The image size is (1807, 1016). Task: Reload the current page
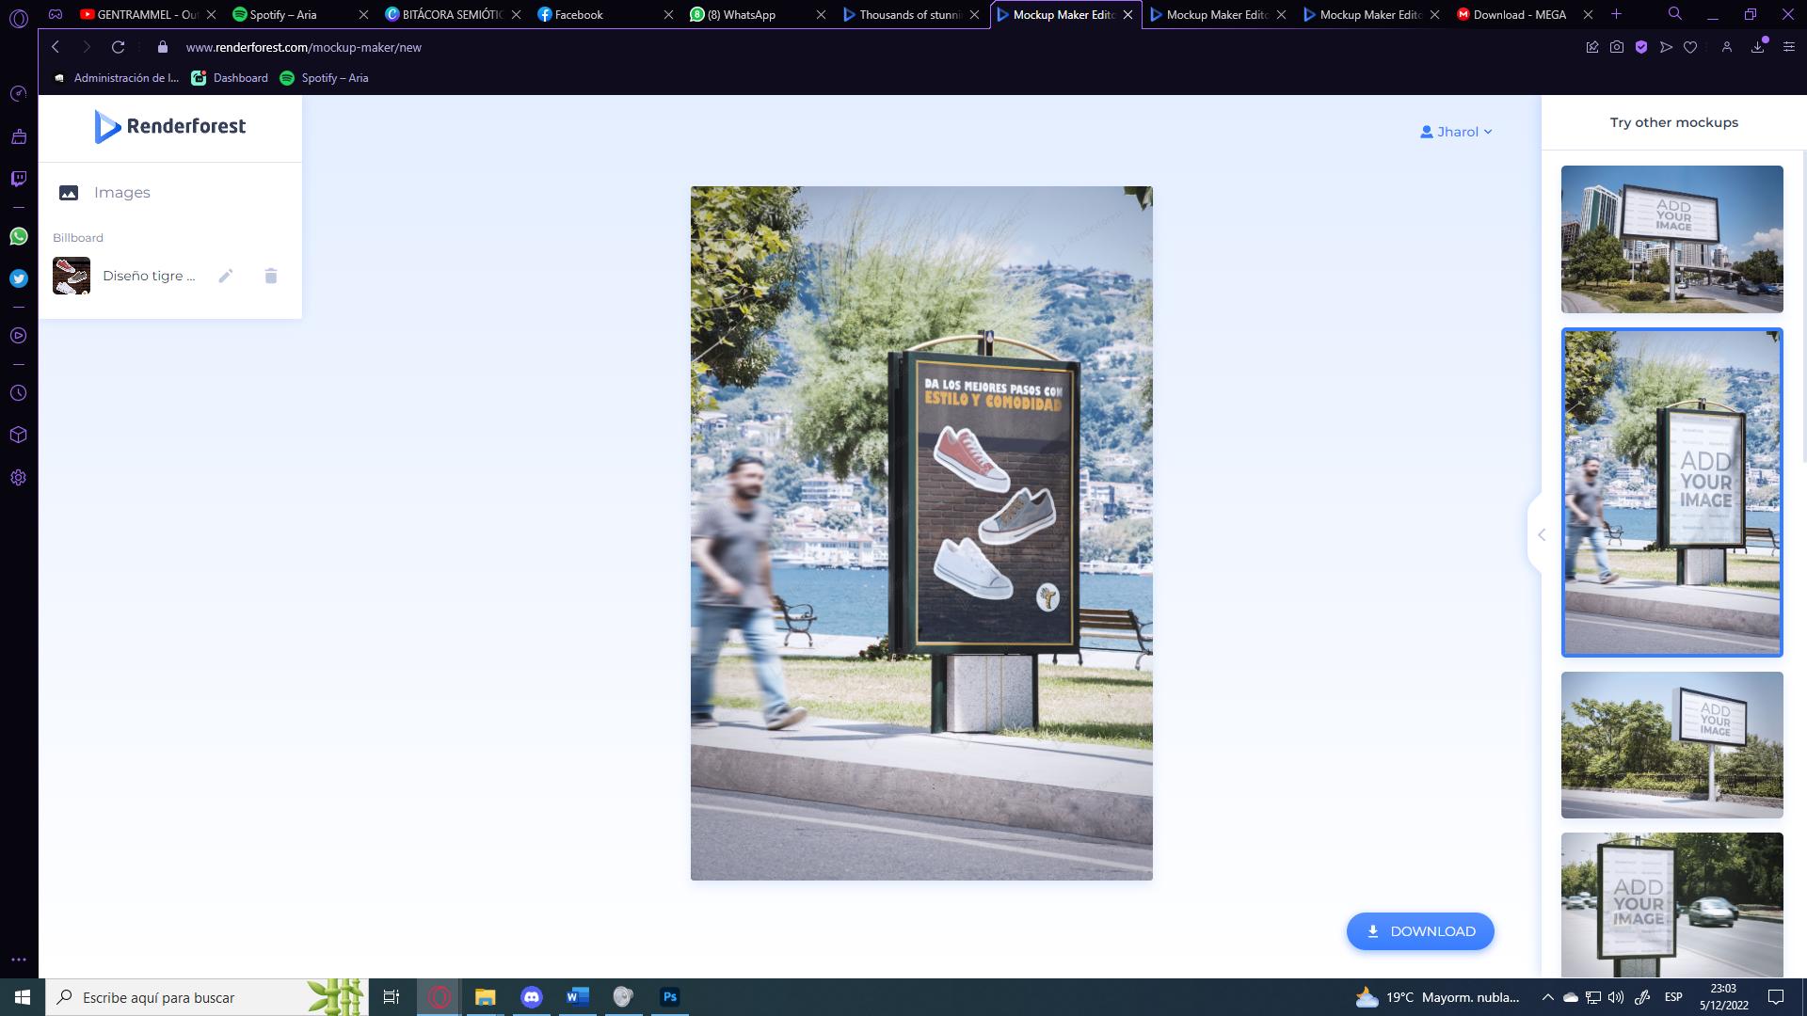[x=118, y=47]
